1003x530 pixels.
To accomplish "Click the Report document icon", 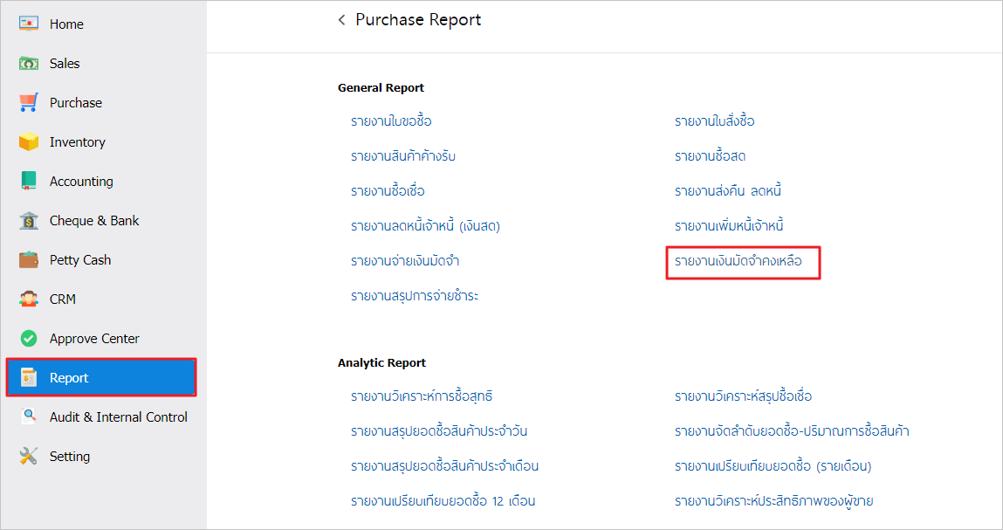I will (x=29, y=378).
